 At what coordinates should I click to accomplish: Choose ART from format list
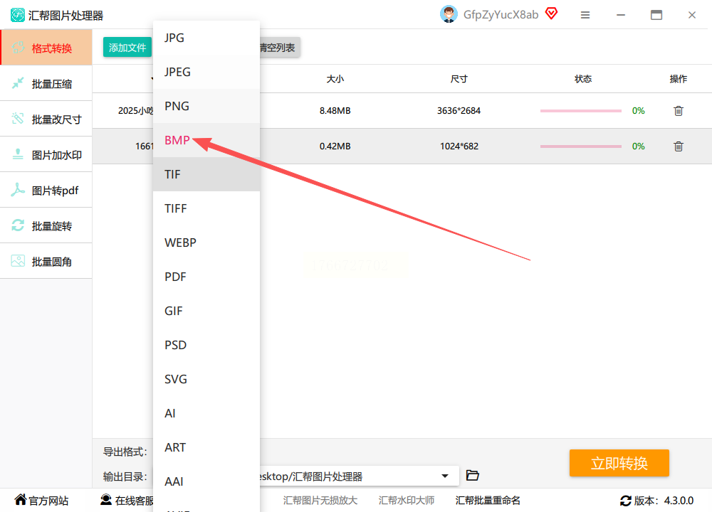pos(206,447)
